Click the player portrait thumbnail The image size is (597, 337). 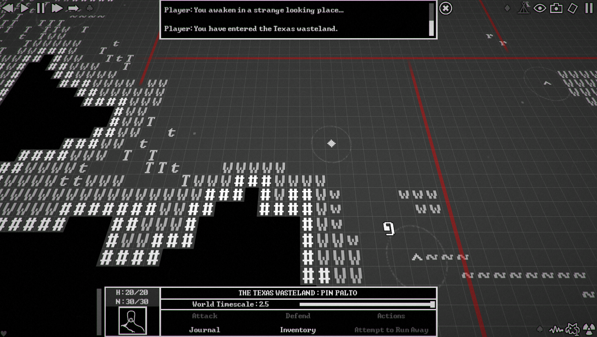[x=133, y=320]
